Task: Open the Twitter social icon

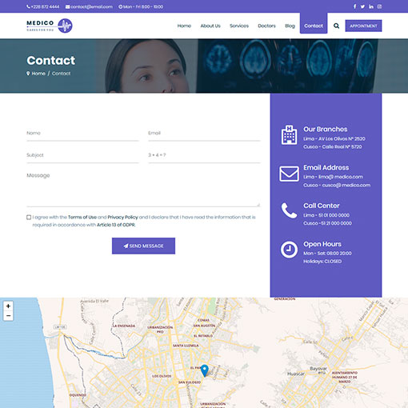Action: pos(362,6)
